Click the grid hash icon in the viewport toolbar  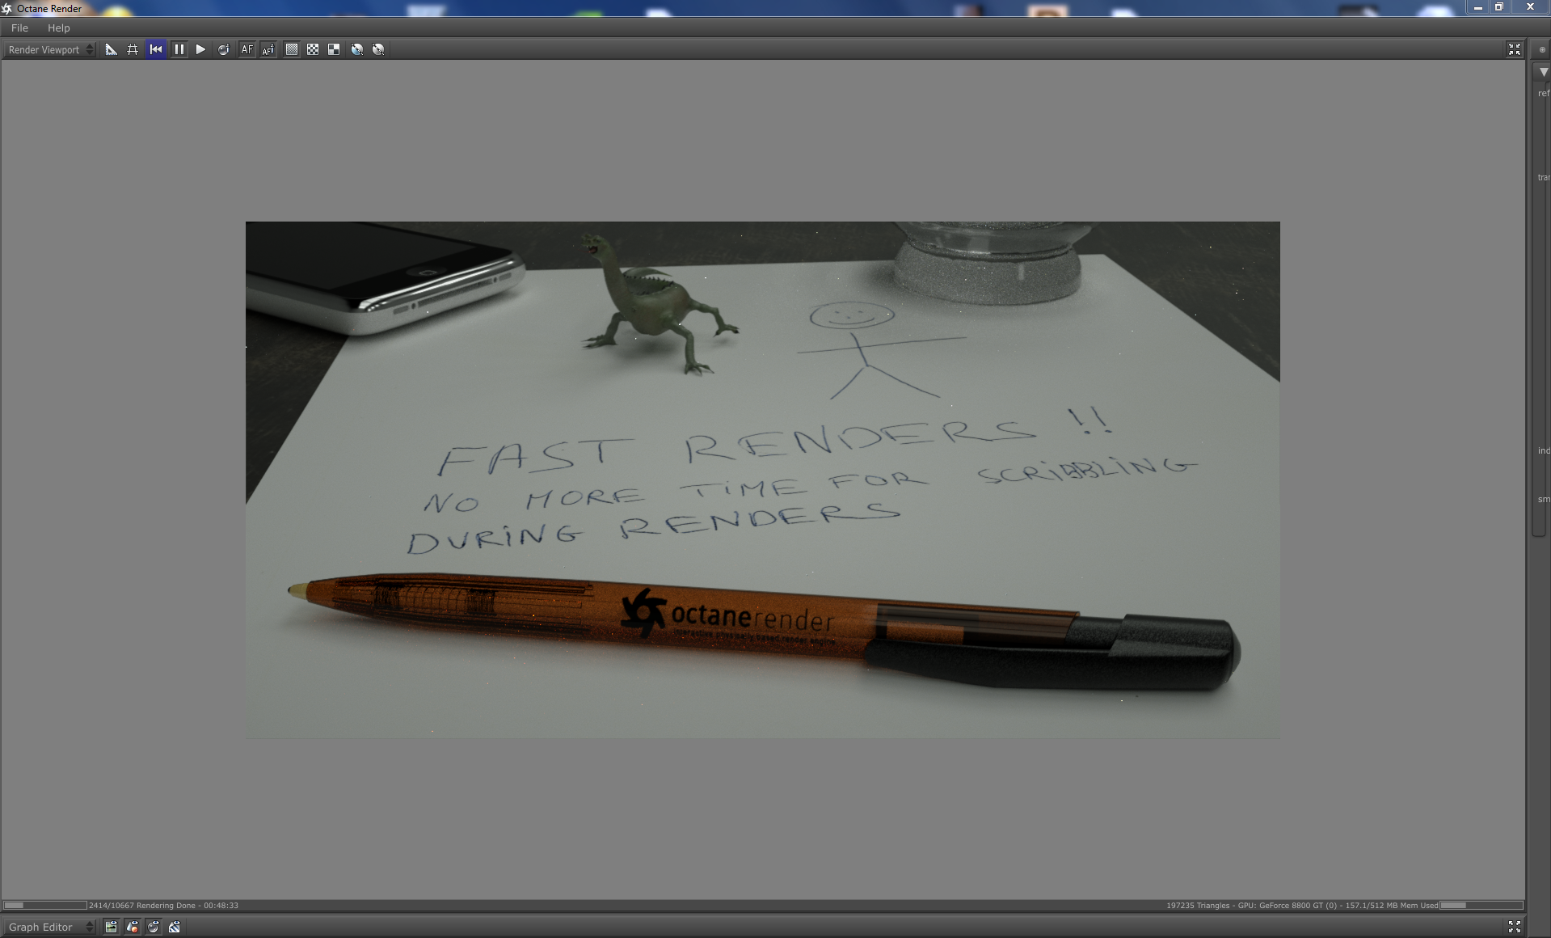133,49
